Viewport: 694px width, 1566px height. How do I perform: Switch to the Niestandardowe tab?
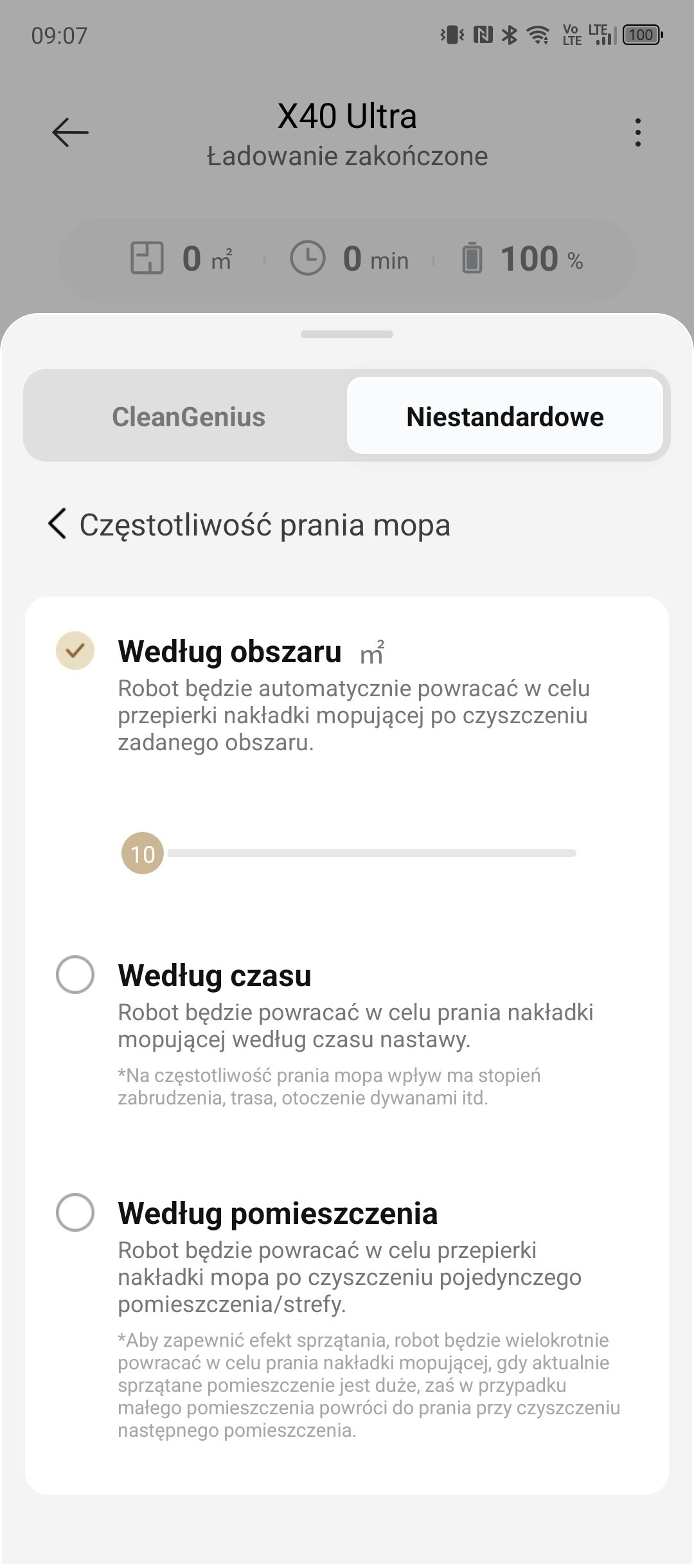(505, 416)
